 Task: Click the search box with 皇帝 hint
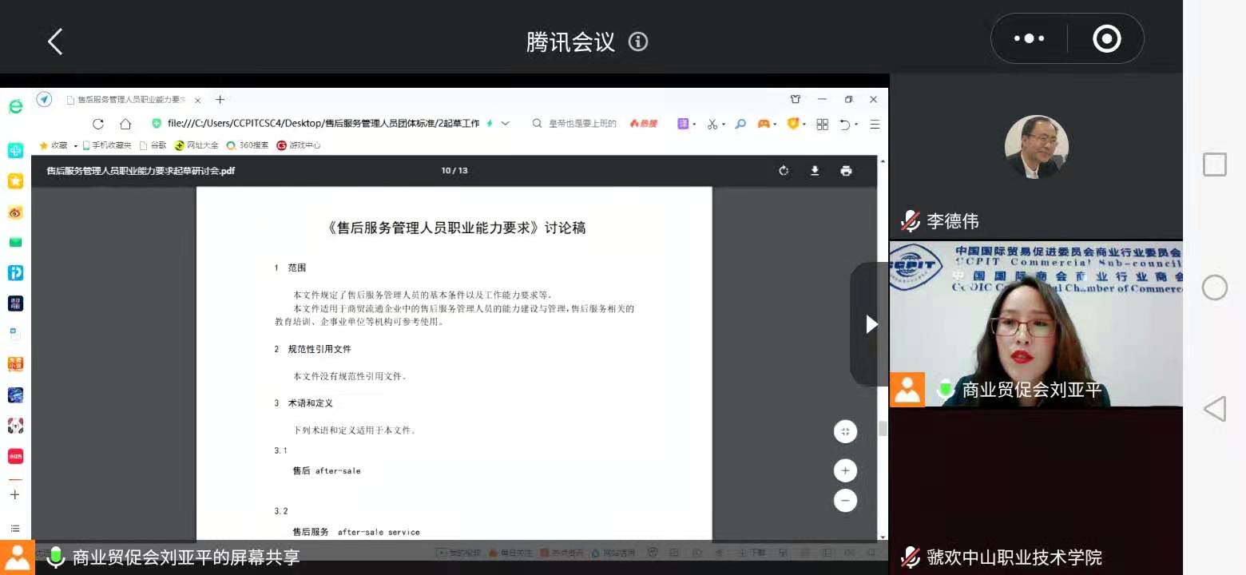pos(582,124)
